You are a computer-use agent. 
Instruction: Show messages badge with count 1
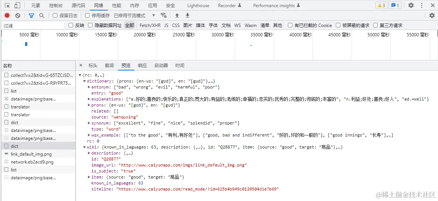(396, 5)
